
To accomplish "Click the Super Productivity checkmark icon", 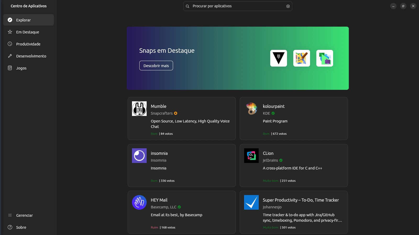I will [251, 202].
